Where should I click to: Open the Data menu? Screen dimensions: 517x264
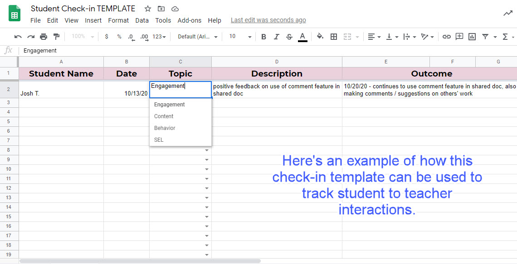(142, 20)
